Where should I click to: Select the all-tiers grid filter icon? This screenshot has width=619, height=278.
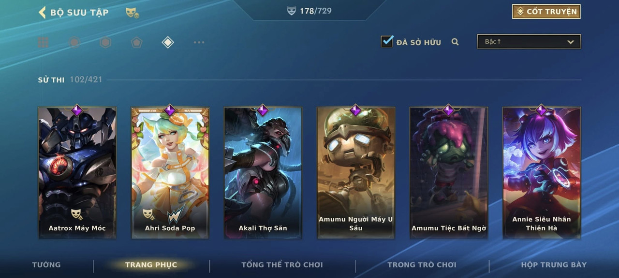pos(44,42)
